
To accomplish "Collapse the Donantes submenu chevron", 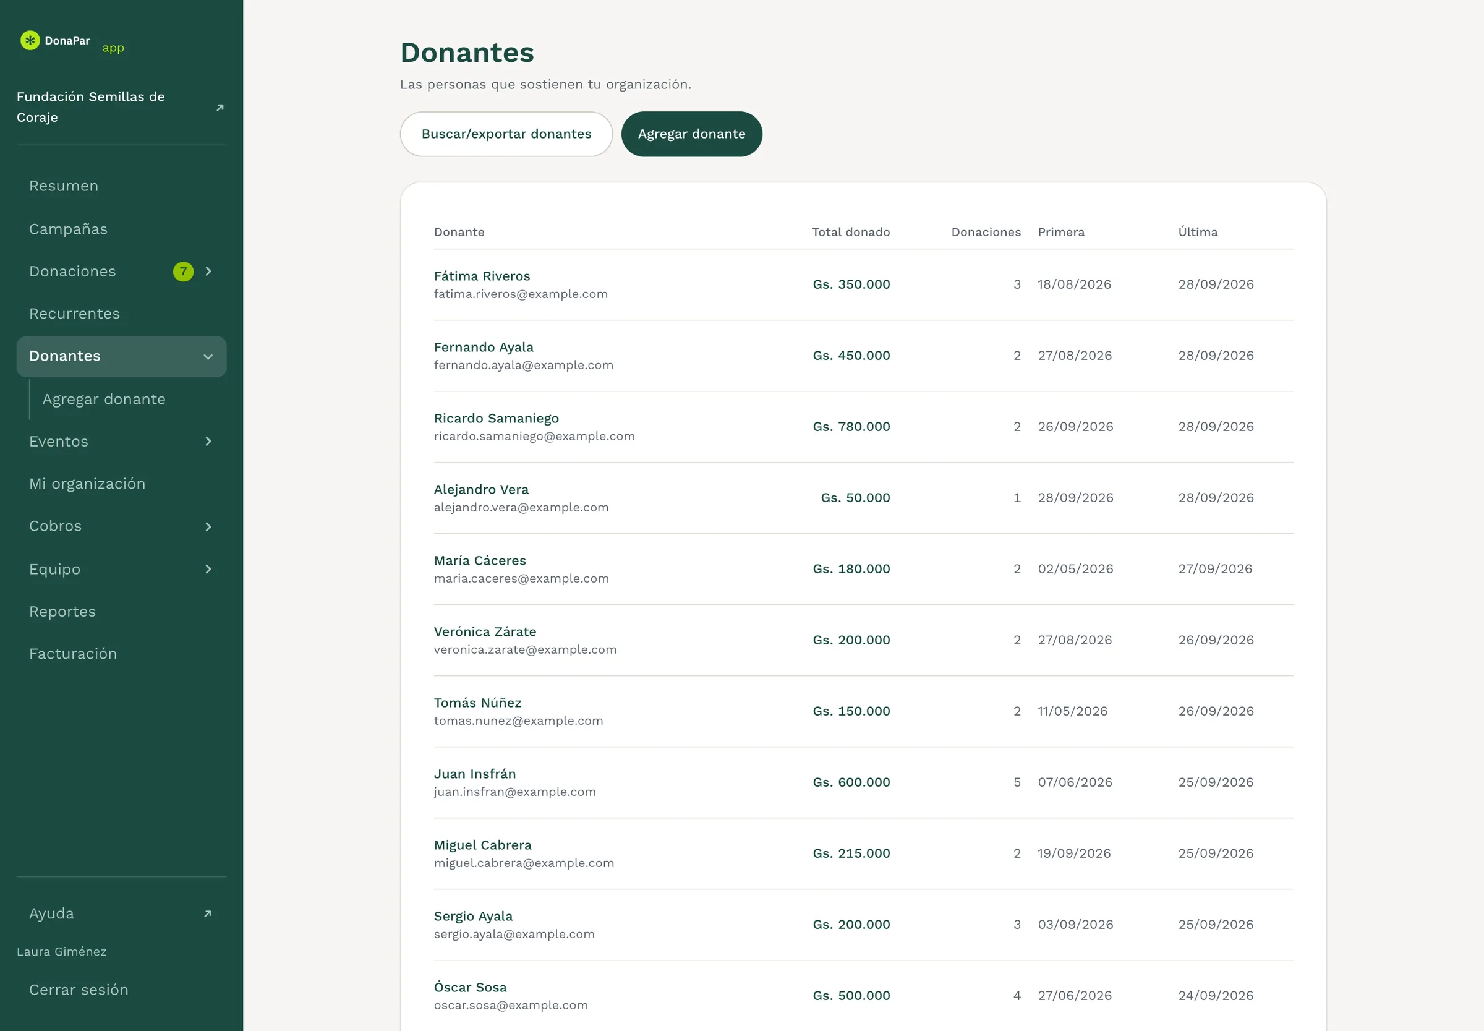I will 208,357.
